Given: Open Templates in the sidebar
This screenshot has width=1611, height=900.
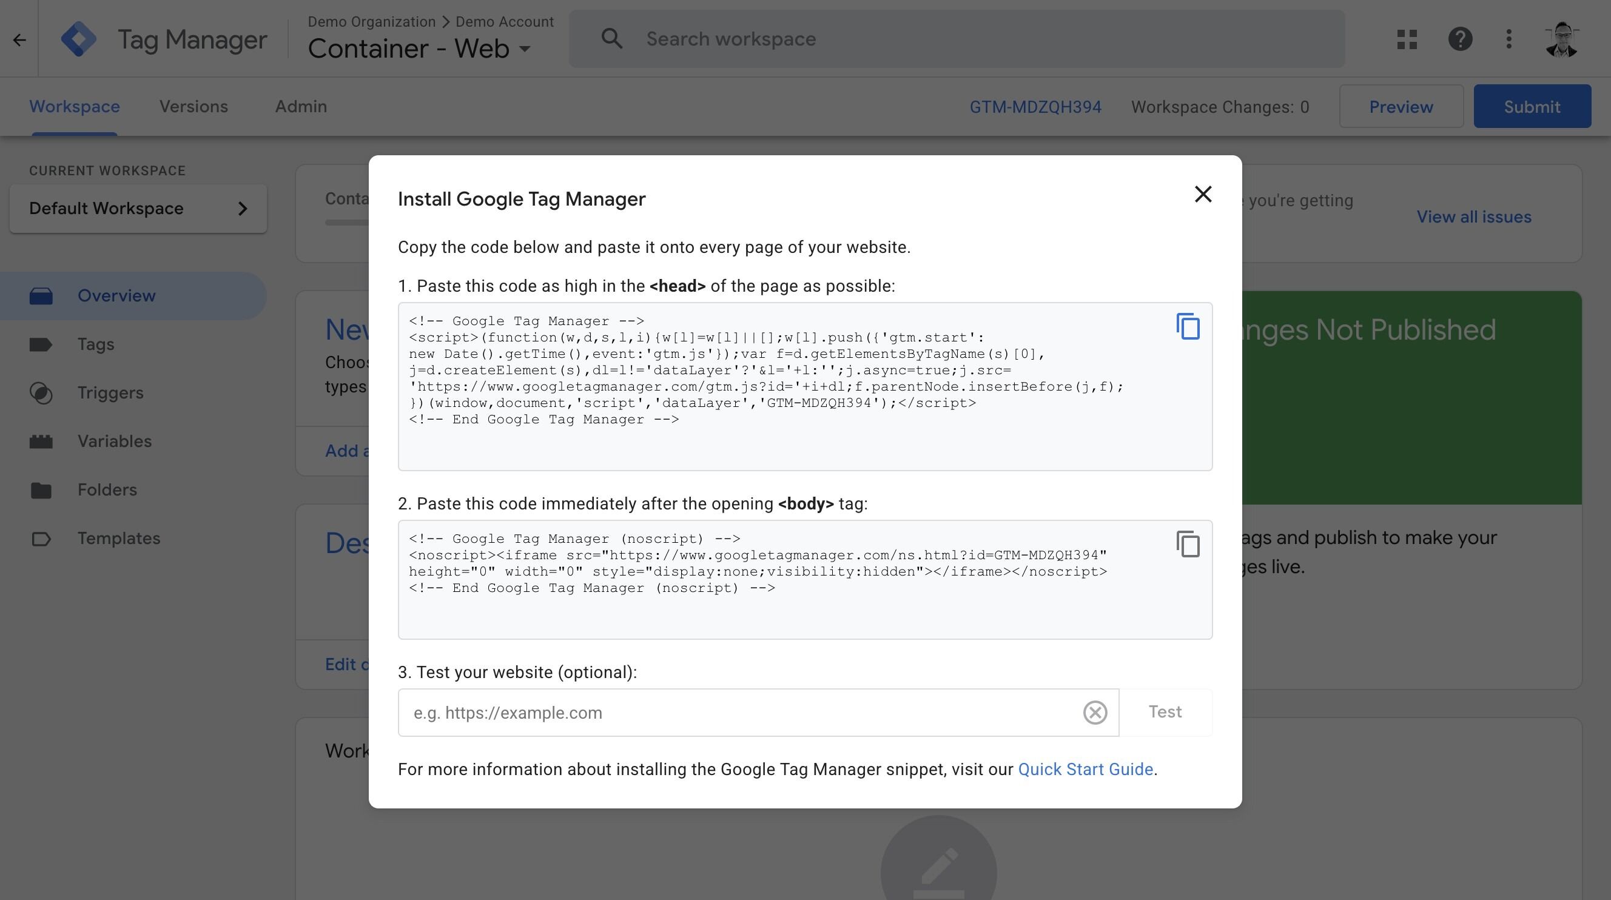Looking at the screenshot, I should (x=119, y=538).
